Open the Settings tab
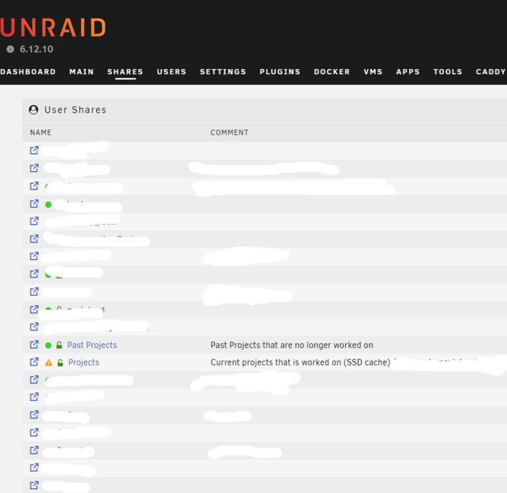The height and width of the screenshot is (493, 507). point(223,72)
